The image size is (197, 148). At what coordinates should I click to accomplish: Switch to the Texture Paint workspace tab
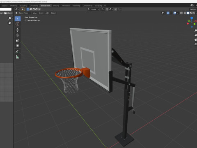pos(46,6)
